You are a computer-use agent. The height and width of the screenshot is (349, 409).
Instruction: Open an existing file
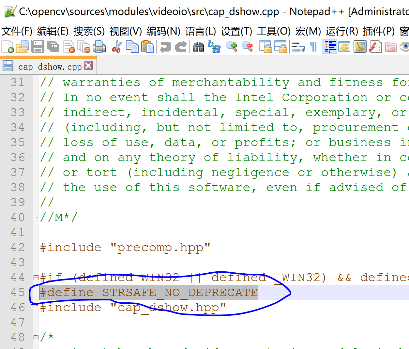tap(22, 47)
